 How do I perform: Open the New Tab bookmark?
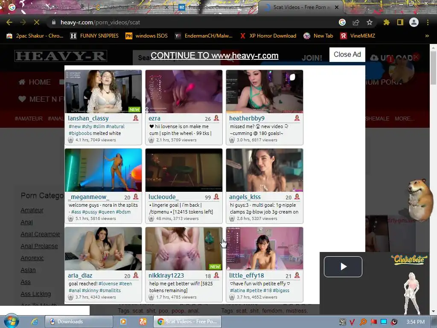(318, 36)
